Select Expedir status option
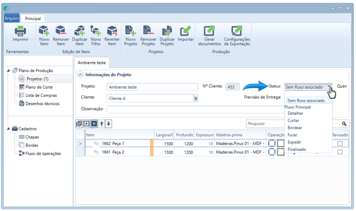 [x=294, y=142]
